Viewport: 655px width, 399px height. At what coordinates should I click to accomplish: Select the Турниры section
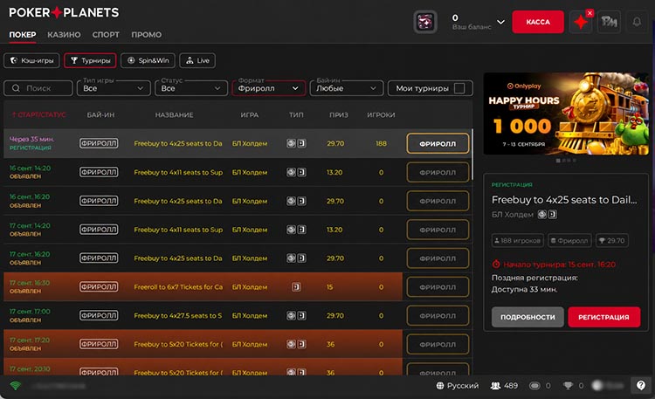click(x=90, y=60)
